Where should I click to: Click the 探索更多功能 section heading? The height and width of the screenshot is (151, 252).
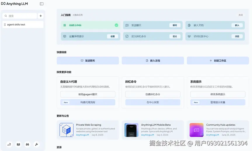[64, 72]
